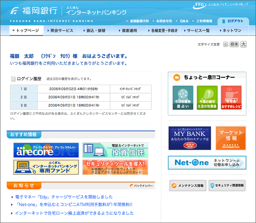Viewport: 256px width, 223px height.
Task: Click the Net-One switch application banner
Action: [x=207, y=162]
